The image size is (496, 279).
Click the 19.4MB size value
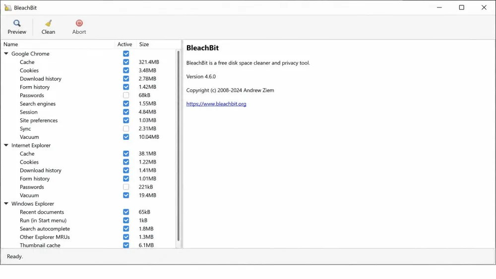coord(147,195)
